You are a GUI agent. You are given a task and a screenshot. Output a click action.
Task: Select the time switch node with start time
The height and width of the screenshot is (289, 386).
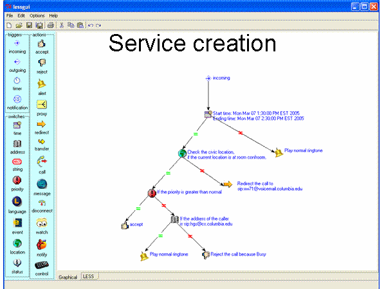pos(208,114)
